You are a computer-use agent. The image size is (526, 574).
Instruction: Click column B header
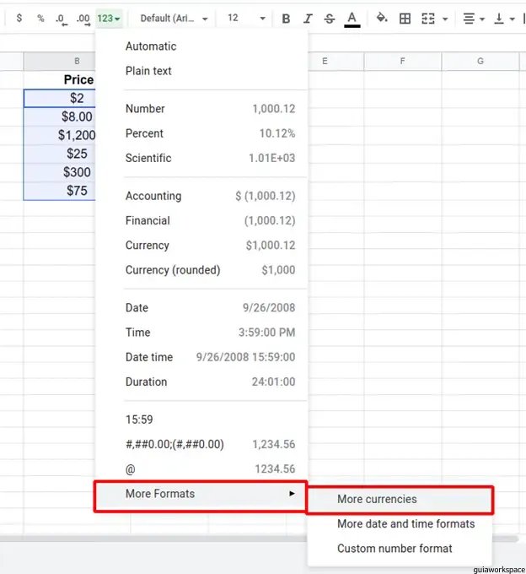pos(60,61)
